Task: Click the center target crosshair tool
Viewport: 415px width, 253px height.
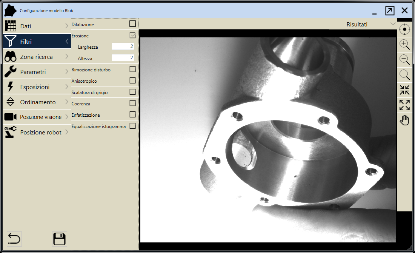Action: pos(404,29)
